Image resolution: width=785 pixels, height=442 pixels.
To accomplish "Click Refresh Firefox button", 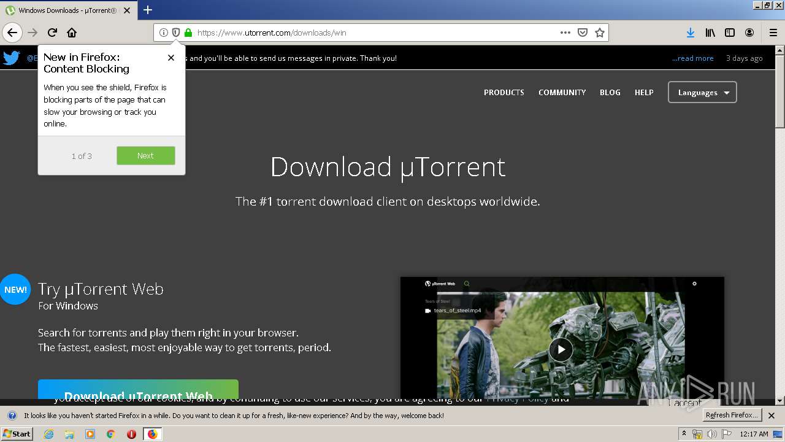I will (x=732, y=416).
